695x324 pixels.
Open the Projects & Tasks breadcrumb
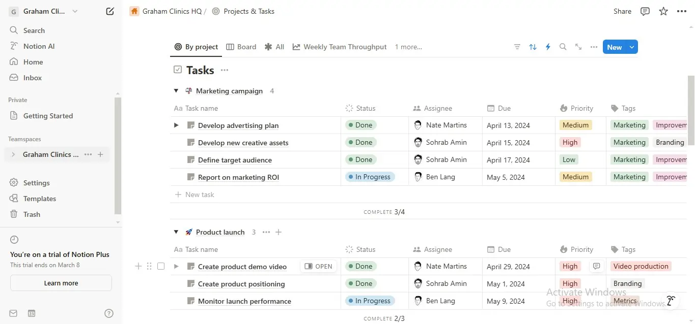[243, 11]
